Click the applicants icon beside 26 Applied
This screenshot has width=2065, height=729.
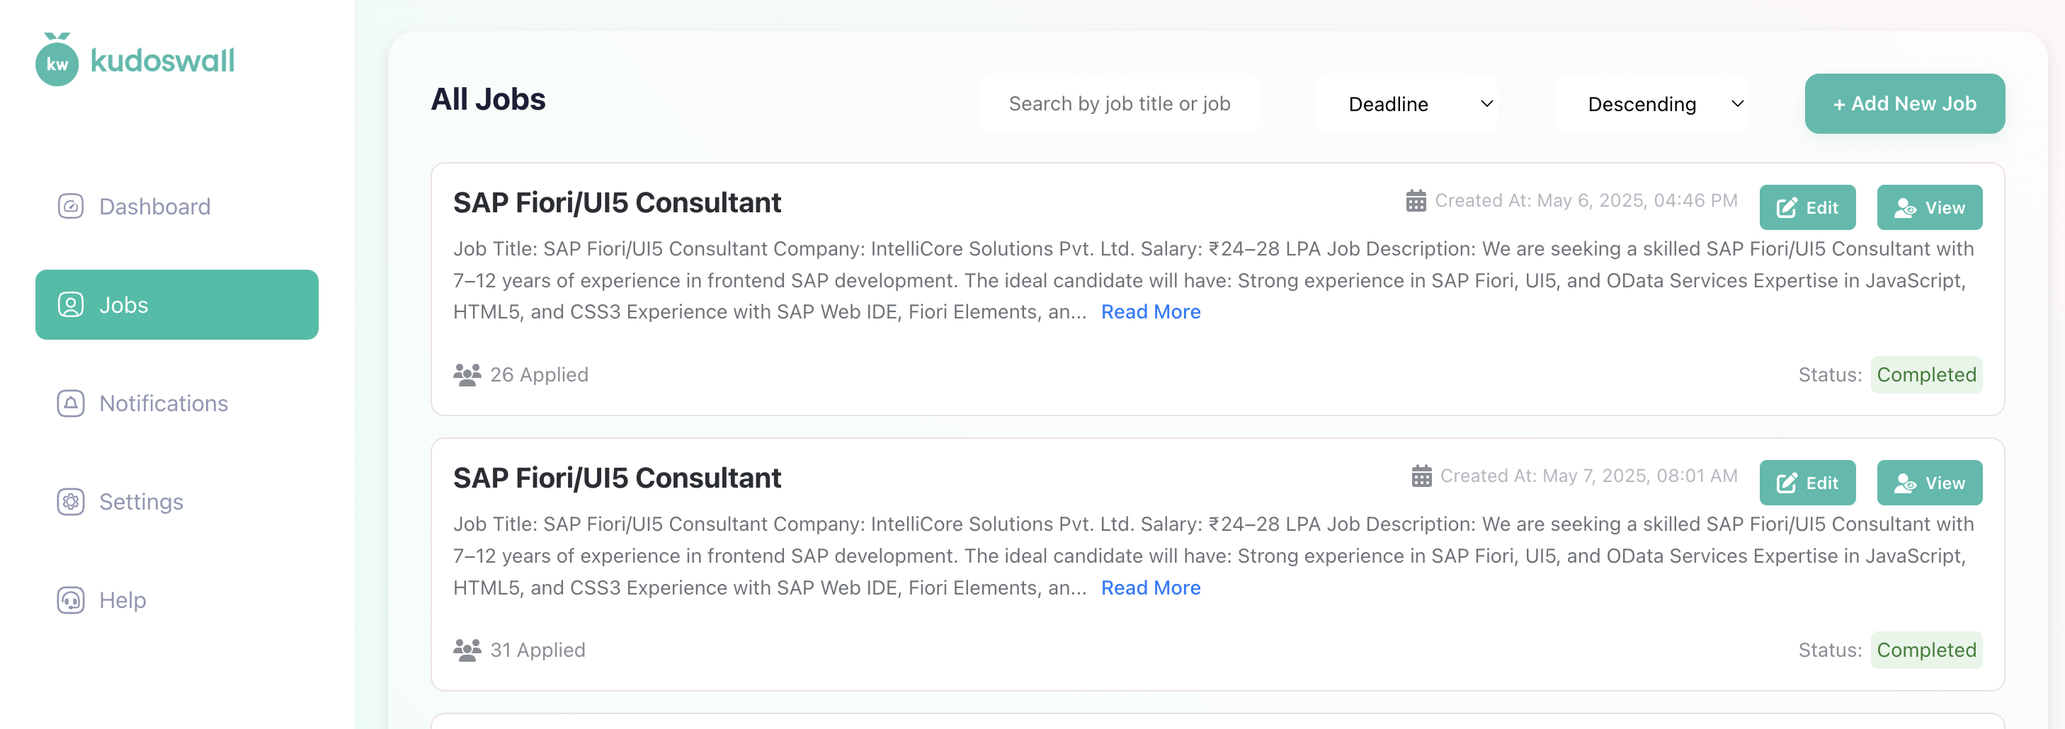pos(467,375)
